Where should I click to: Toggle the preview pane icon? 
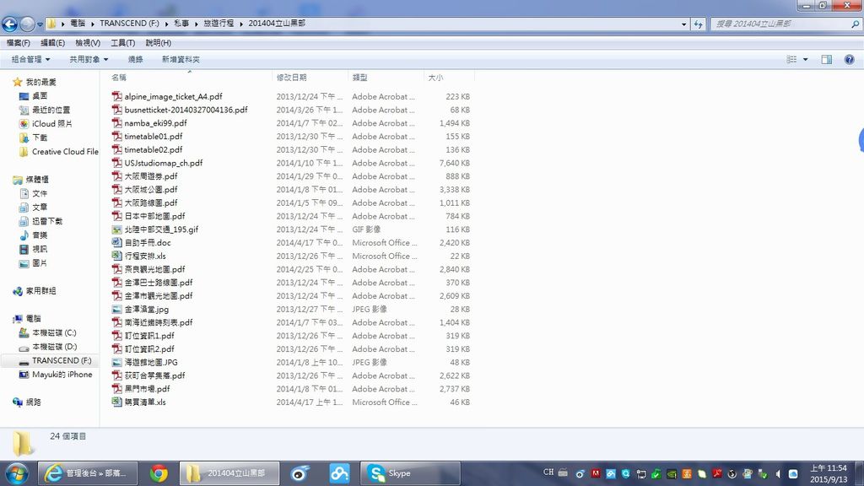pyautogui.click(x=827, y=60)
